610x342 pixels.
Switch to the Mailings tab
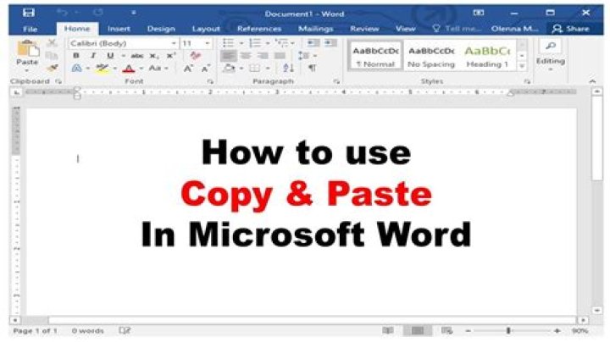pyautogui.click(x=316, y=29)
